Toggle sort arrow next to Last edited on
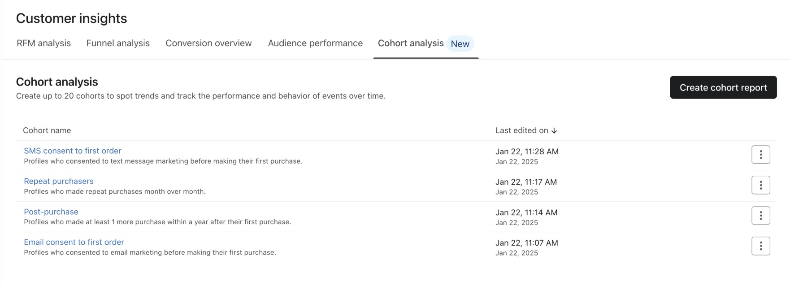790x286 pixels. (x=554, y=130)
